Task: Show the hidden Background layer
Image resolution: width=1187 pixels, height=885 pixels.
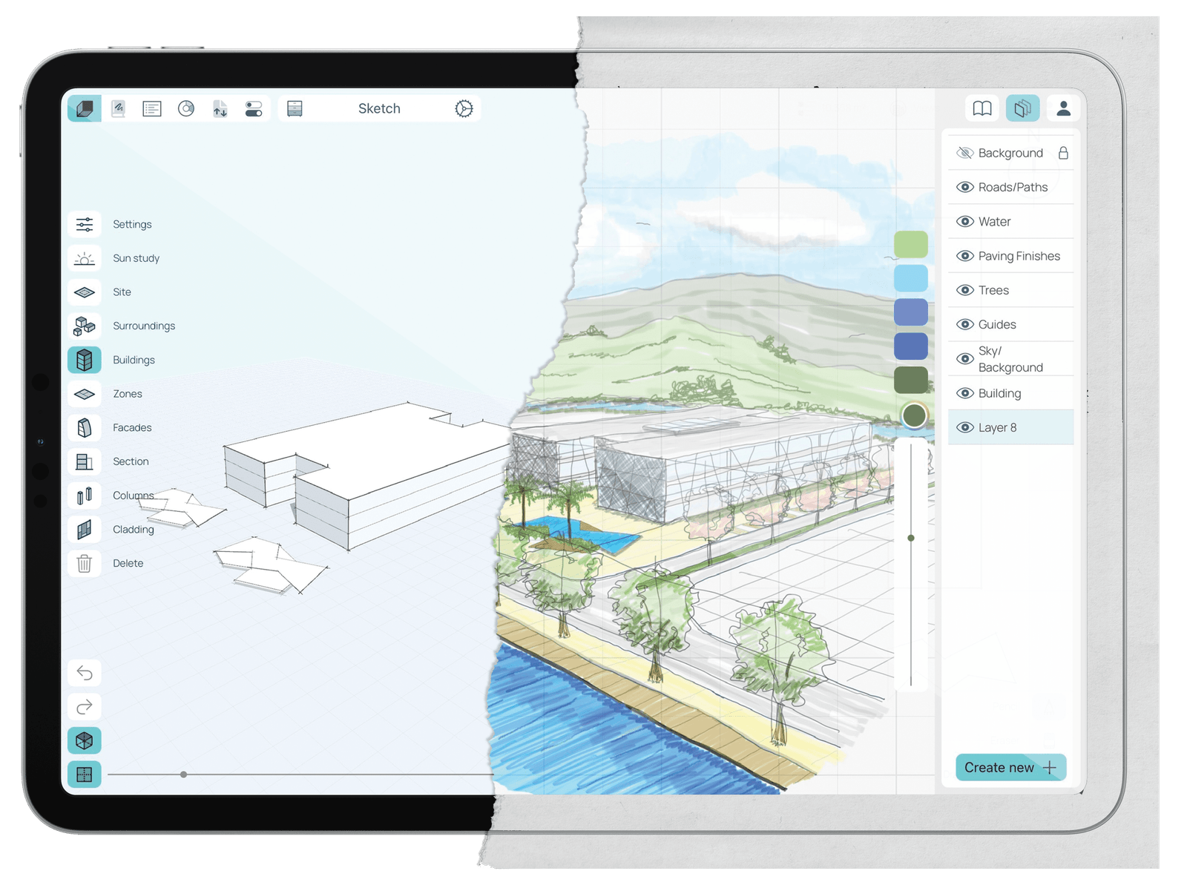Action: coord(965,153)
